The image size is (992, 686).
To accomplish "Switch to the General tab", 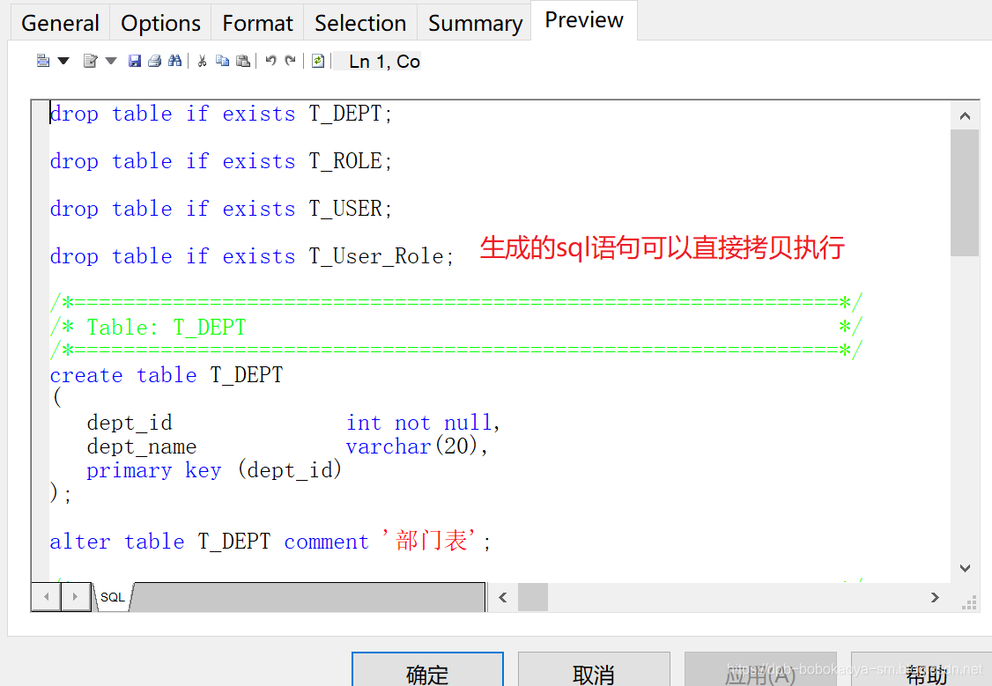I will coord(60,23).
